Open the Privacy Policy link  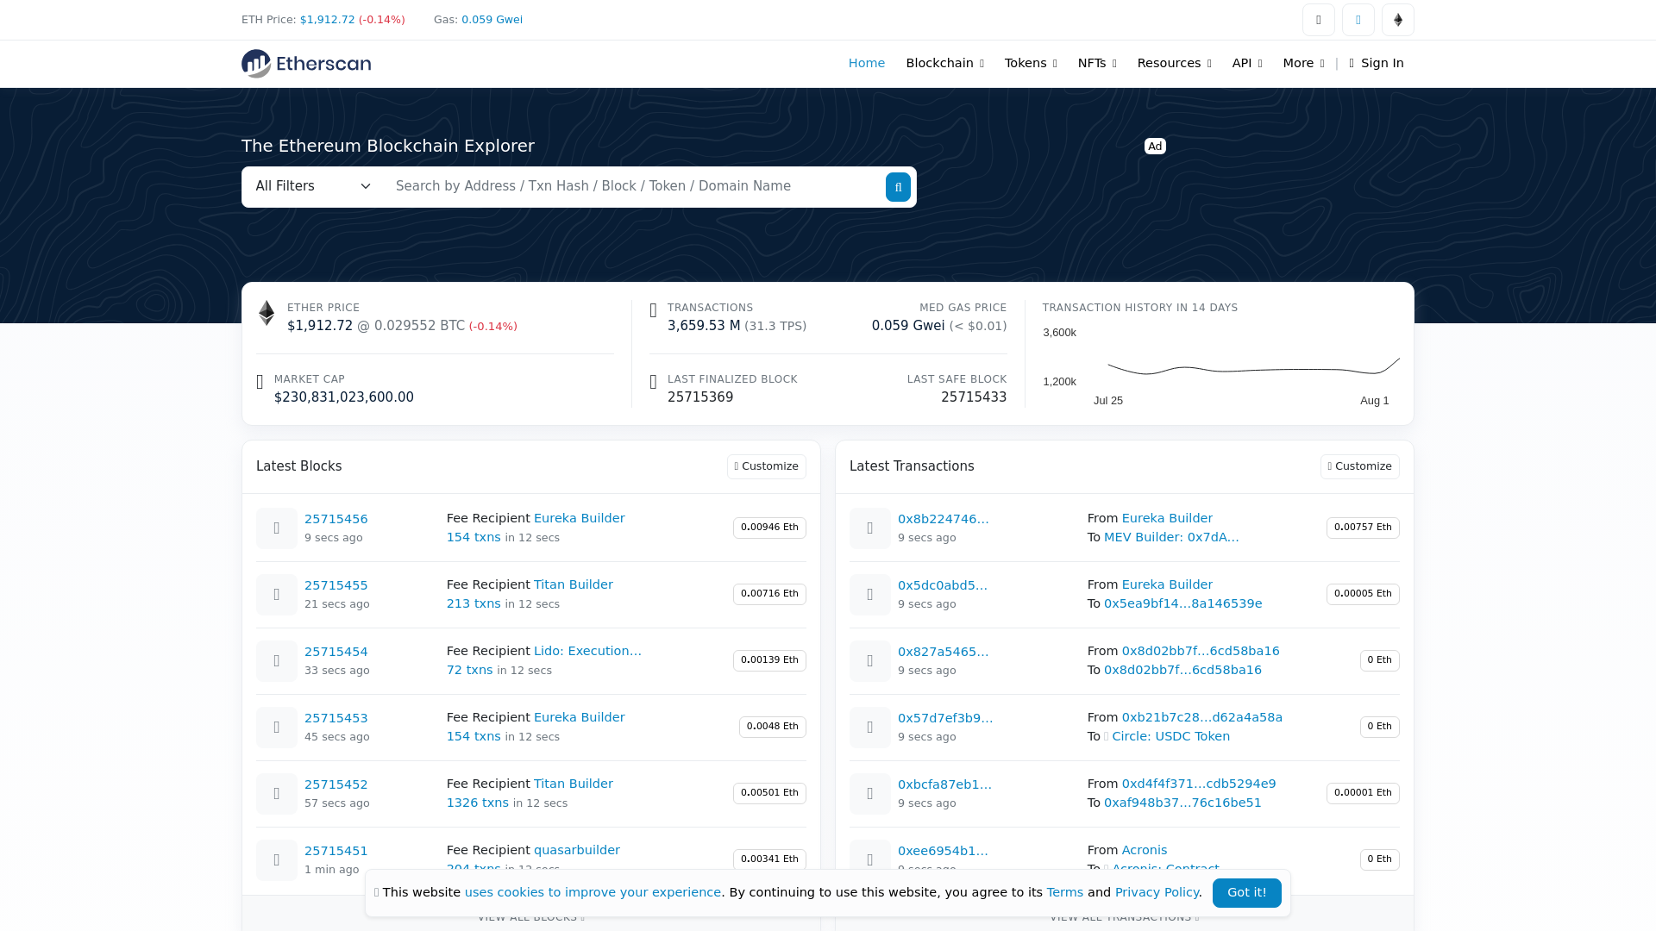(x=1157, y=892)
